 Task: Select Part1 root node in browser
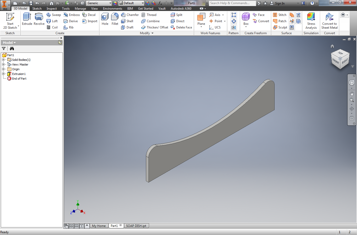pos(8,55)
